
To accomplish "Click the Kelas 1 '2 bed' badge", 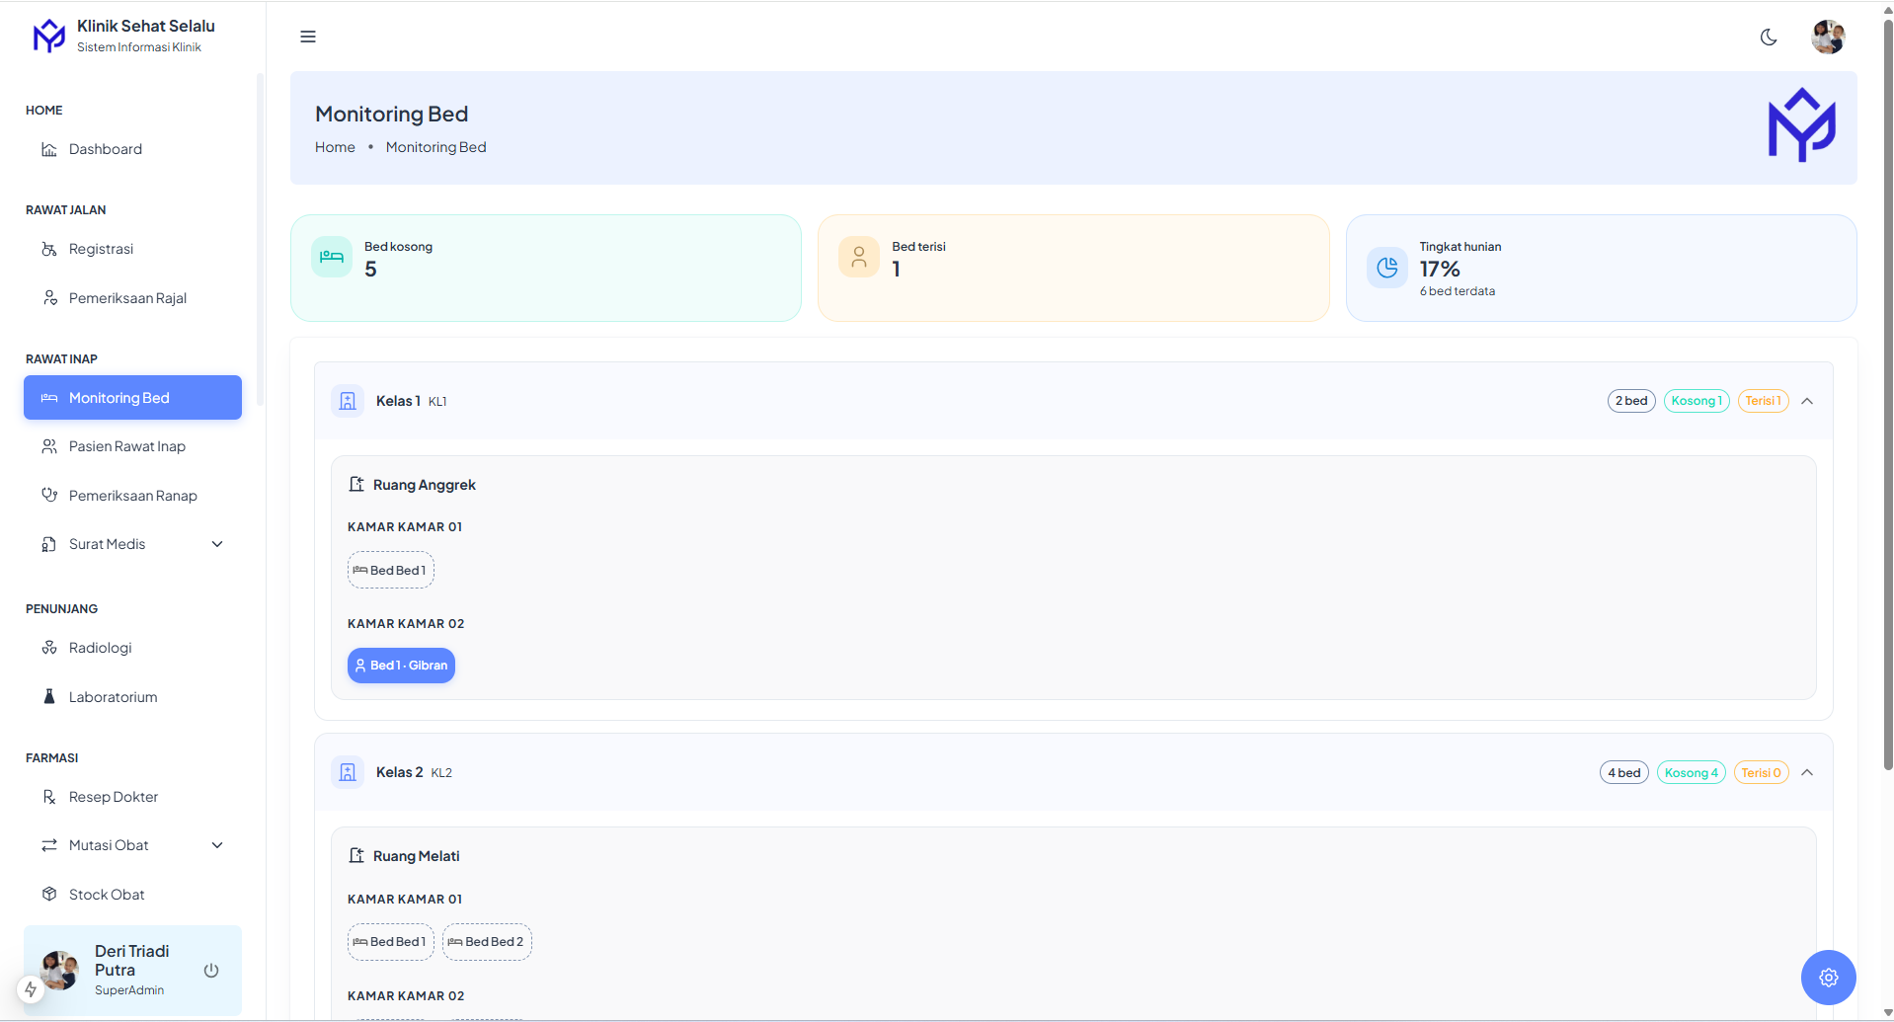I will pyautogui.click(x=1631, y=401).
